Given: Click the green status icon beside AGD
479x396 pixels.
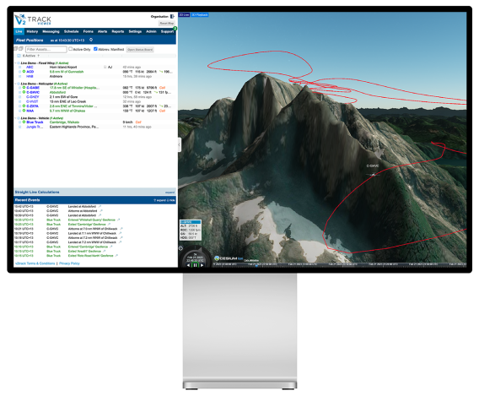Looking at the screenshot, I should [x=24, y=71].
